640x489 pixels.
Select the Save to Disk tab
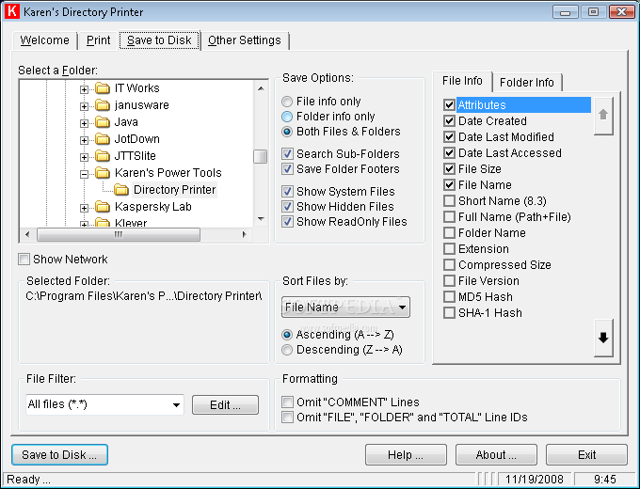pos(159,40)
